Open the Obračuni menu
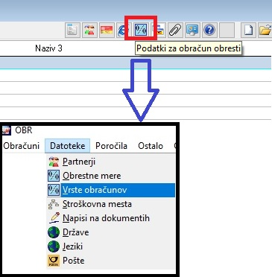272x277 pixels. click(x=22, y=146)
